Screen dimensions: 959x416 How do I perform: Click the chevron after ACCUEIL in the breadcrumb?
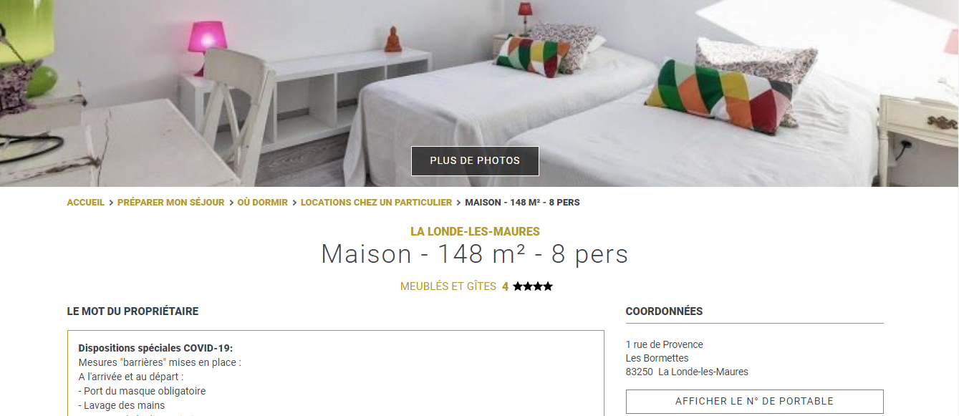(111, 203)
